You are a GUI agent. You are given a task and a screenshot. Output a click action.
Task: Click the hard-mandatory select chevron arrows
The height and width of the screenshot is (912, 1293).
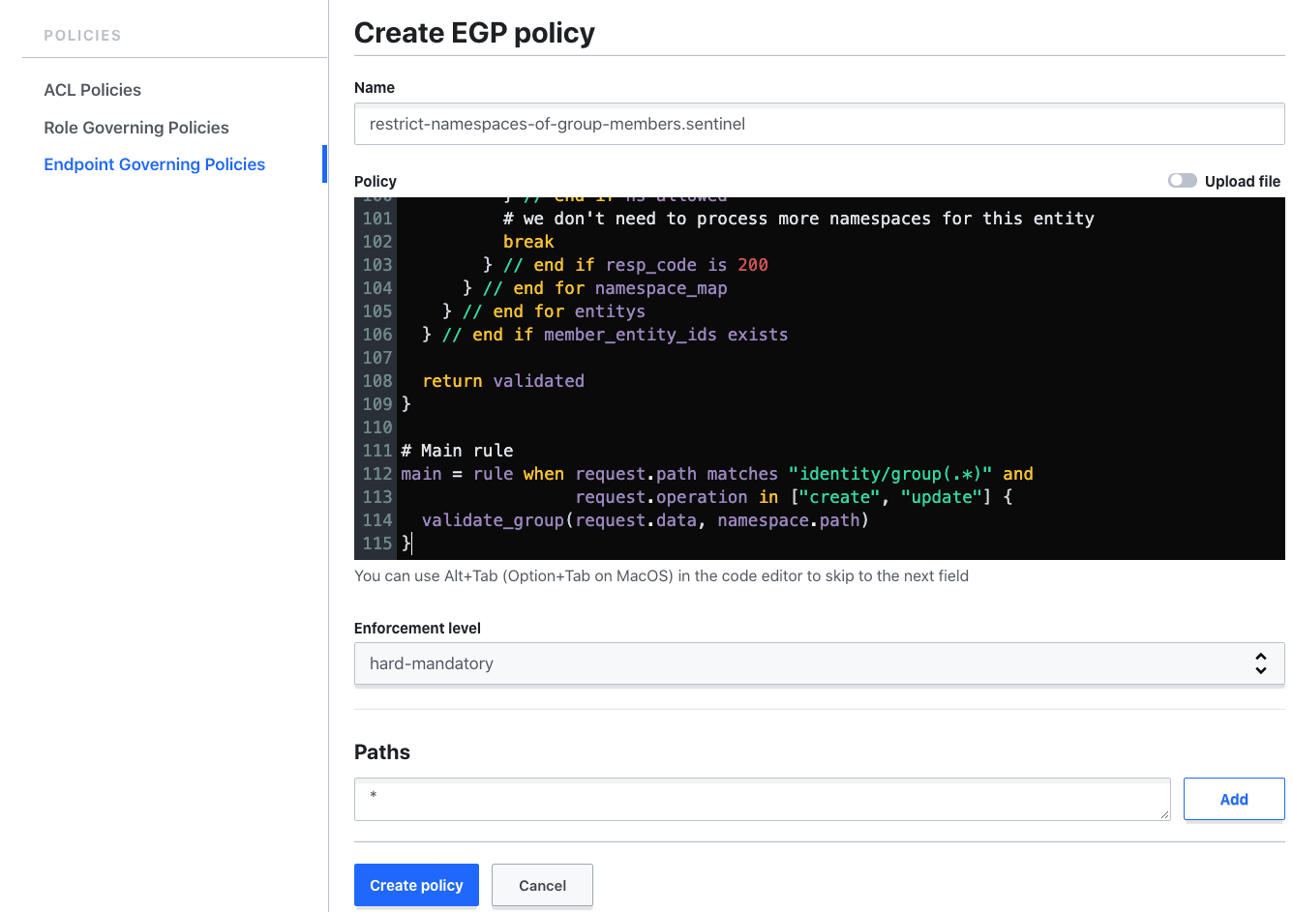1260,663
